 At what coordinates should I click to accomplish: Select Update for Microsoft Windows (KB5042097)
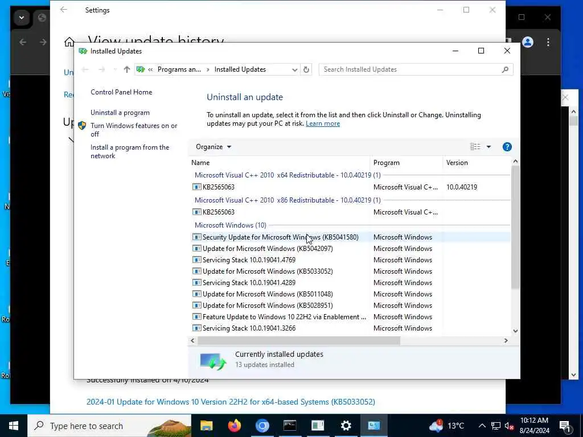click(351, 249)
